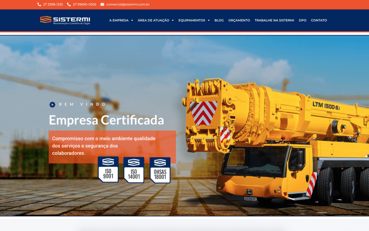The height and width of the screenshot is (231, 369).
Task: Click the comercial@sistermi.com.br email link
Action: pos(128,4)
